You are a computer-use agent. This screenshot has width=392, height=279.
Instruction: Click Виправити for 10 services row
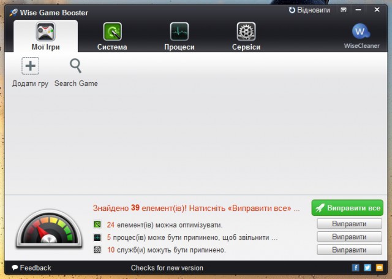(x=349, y=250)
